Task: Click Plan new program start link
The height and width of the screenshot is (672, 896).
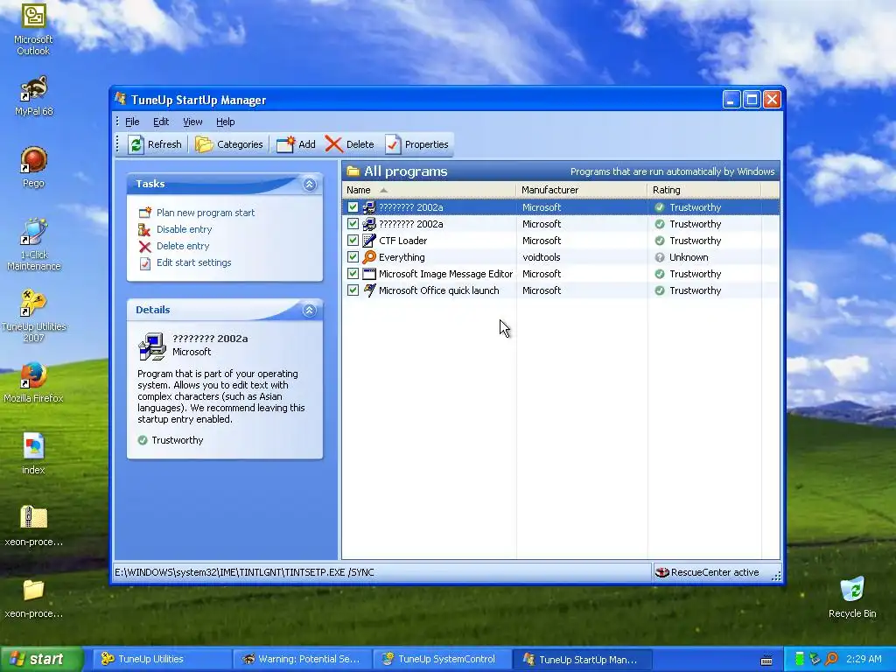Action: [206, 213]
